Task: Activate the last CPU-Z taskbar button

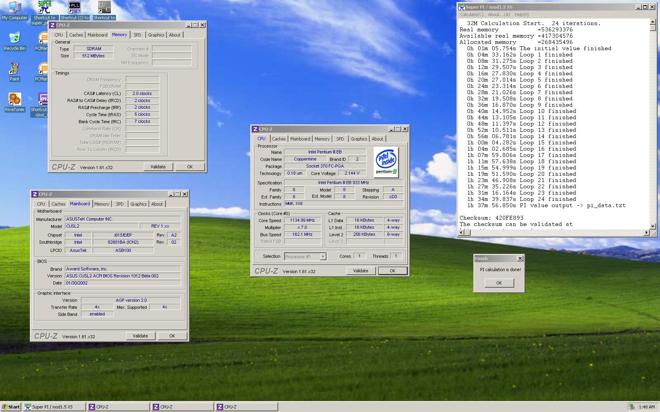Action: [x=246, y=407]
